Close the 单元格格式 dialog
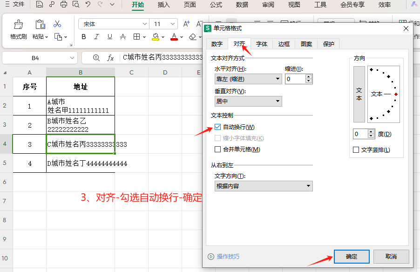420x272 pixels. tap(406, 28)
